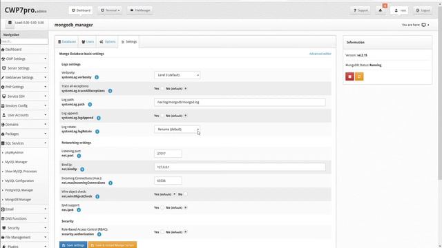Select No (default) for Trace all exceptions
The image size is (442, 248).
point(186,89)
